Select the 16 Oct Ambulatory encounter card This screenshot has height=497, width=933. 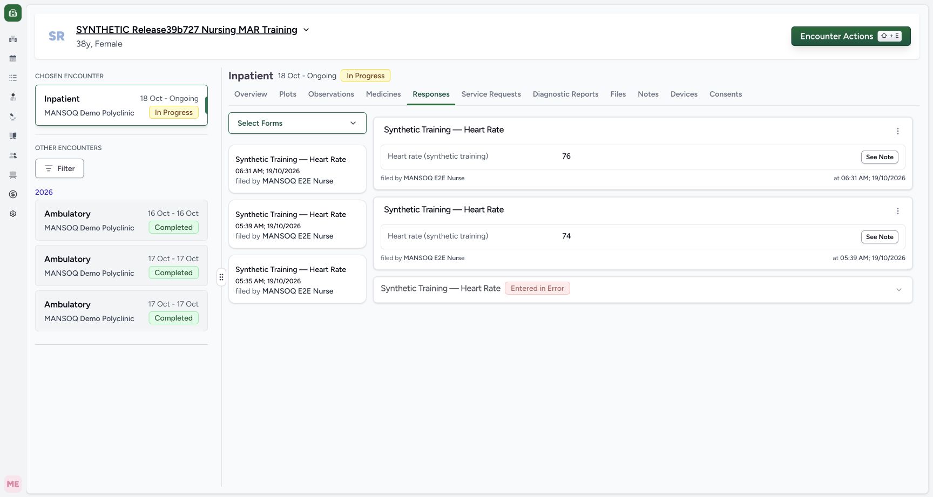[x=121, y=220]
